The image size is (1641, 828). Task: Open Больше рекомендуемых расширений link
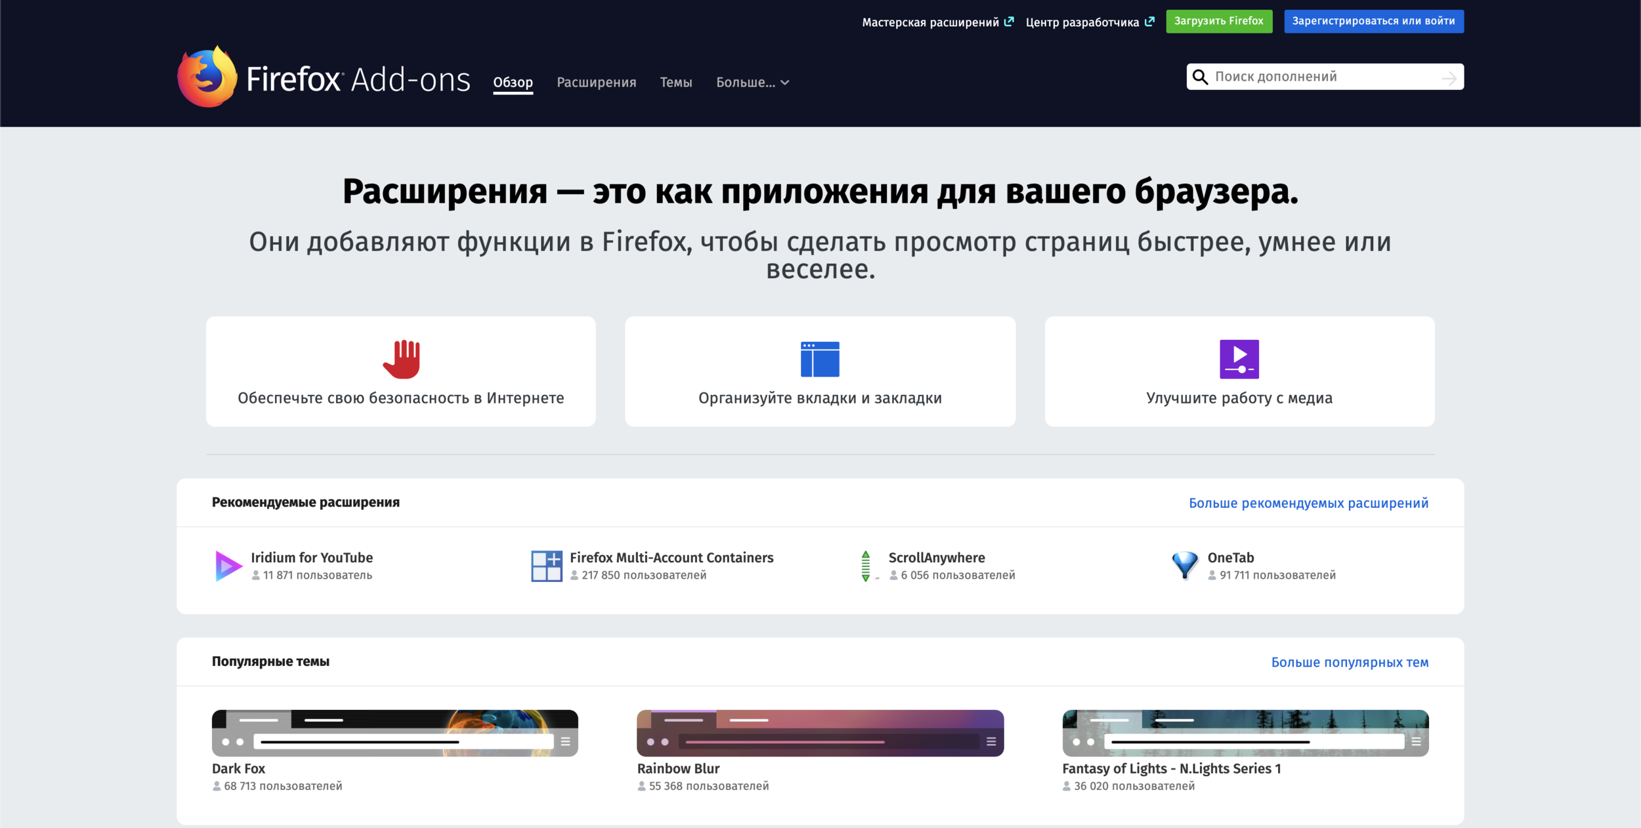point(1308,503)
